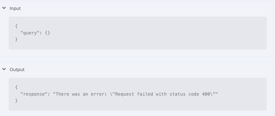Click the closing brace in Output block
Image resolution: width=275 pixels, height=116 pixels.
16,101
